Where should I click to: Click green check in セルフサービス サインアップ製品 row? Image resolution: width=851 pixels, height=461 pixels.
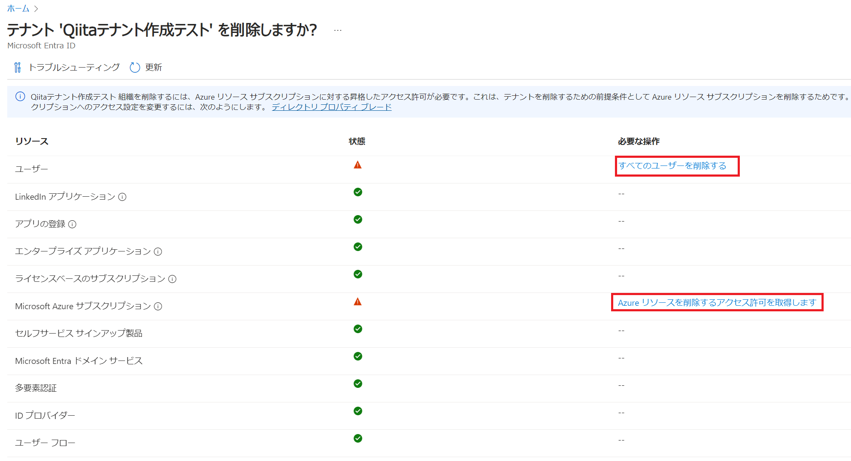tap(358, 329)
